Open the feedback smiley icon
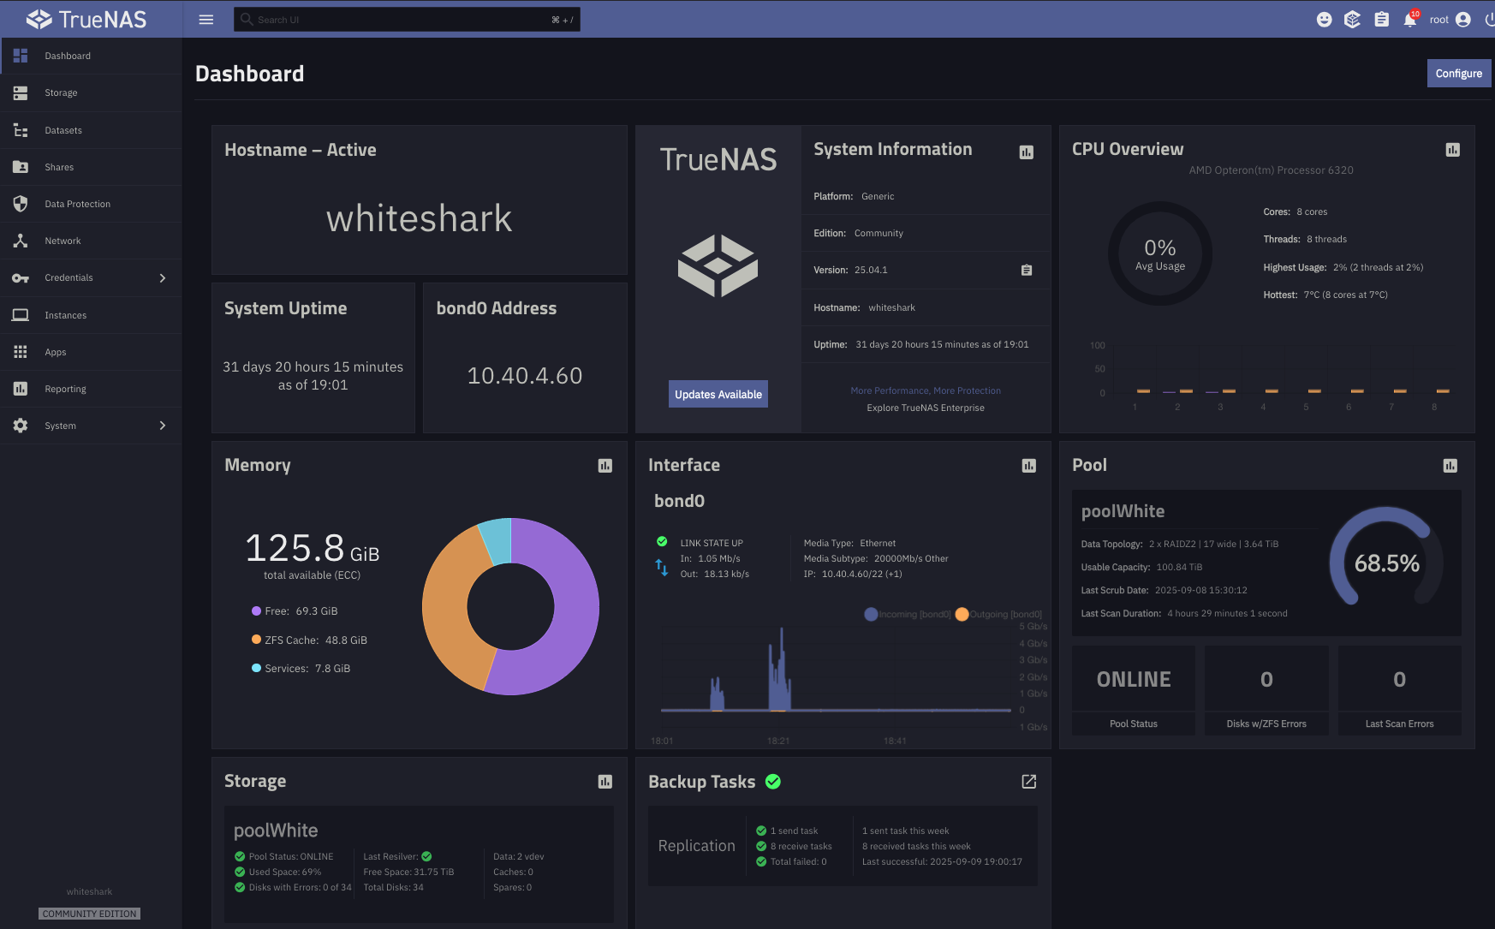 [1324, 20]
